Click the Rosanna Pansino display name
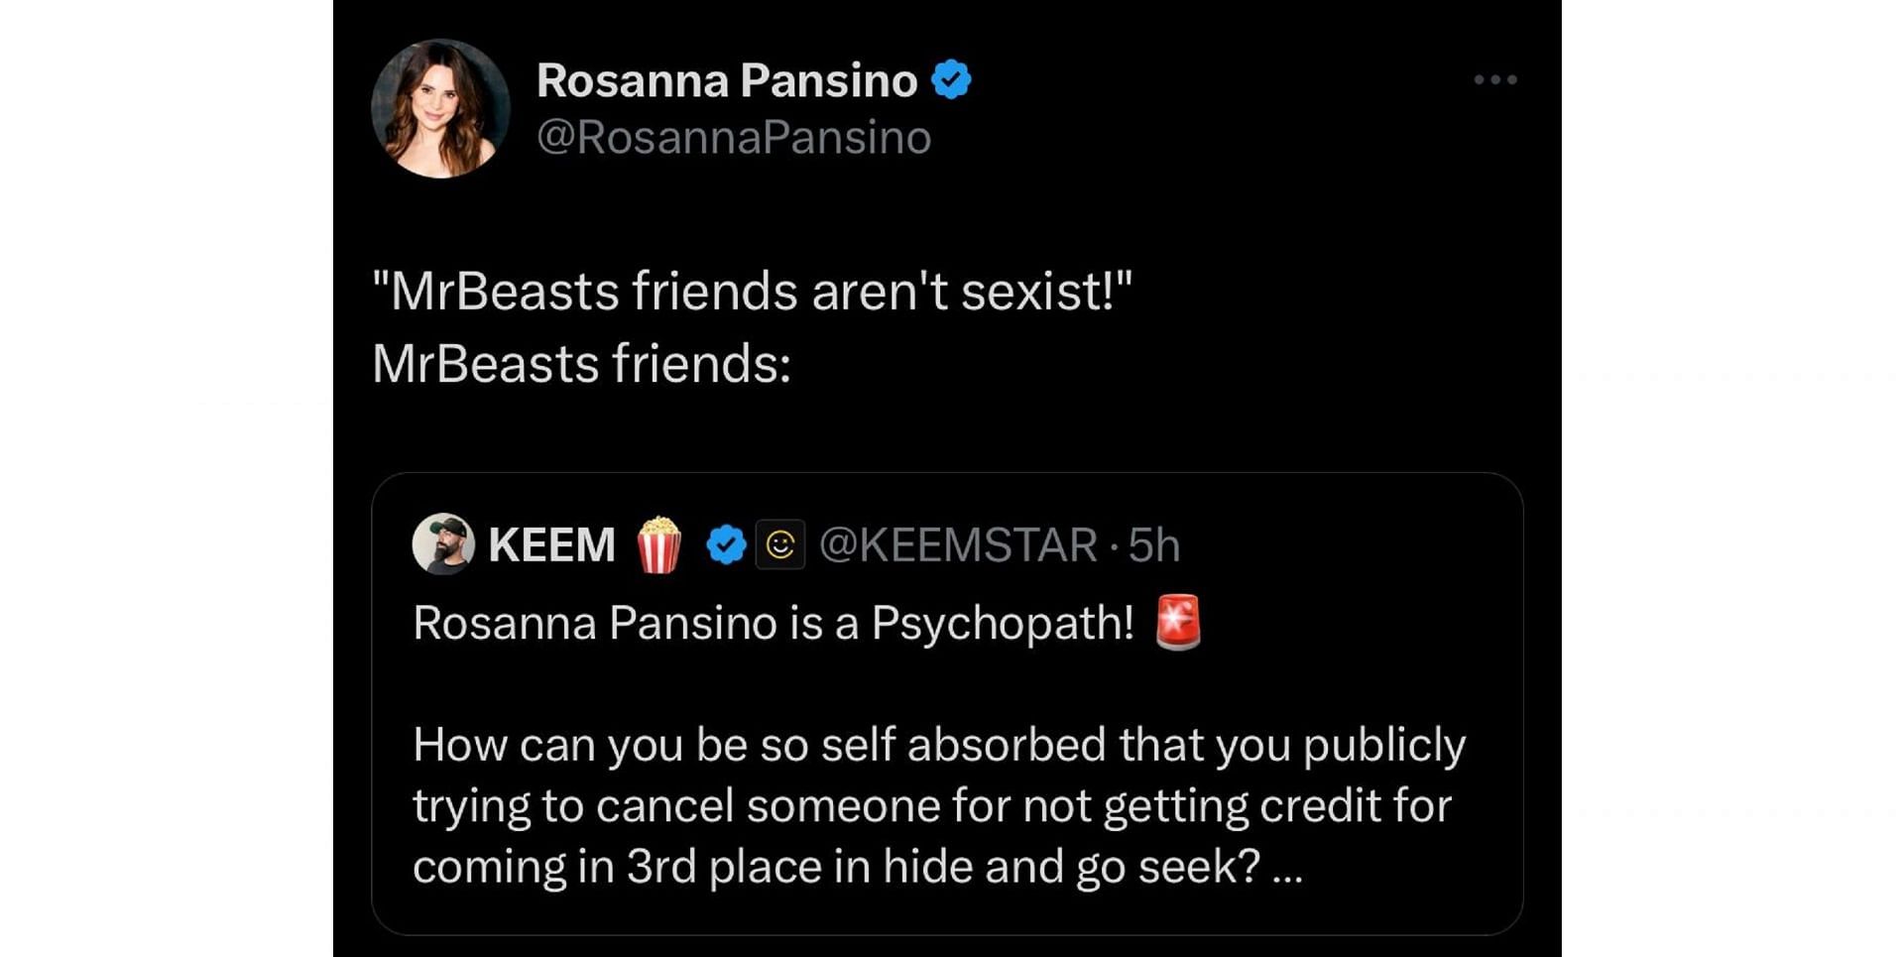This screenshot has width=1904, height=957. [727, 80]
